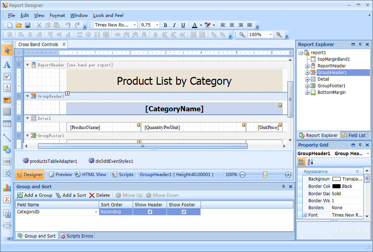Uncheck Show Header for CategoryID
This screenshot has width=373, height=252.
point(150,211)
